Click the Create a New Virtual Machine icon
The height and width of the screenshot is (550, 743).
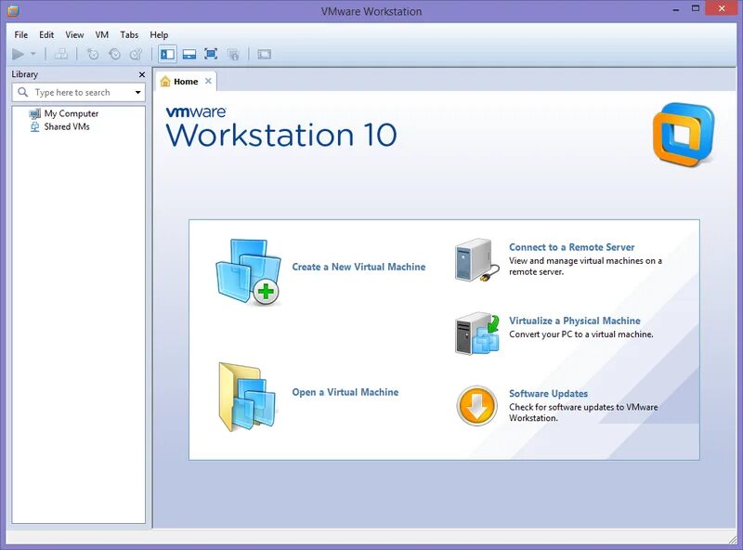point(248,271)
